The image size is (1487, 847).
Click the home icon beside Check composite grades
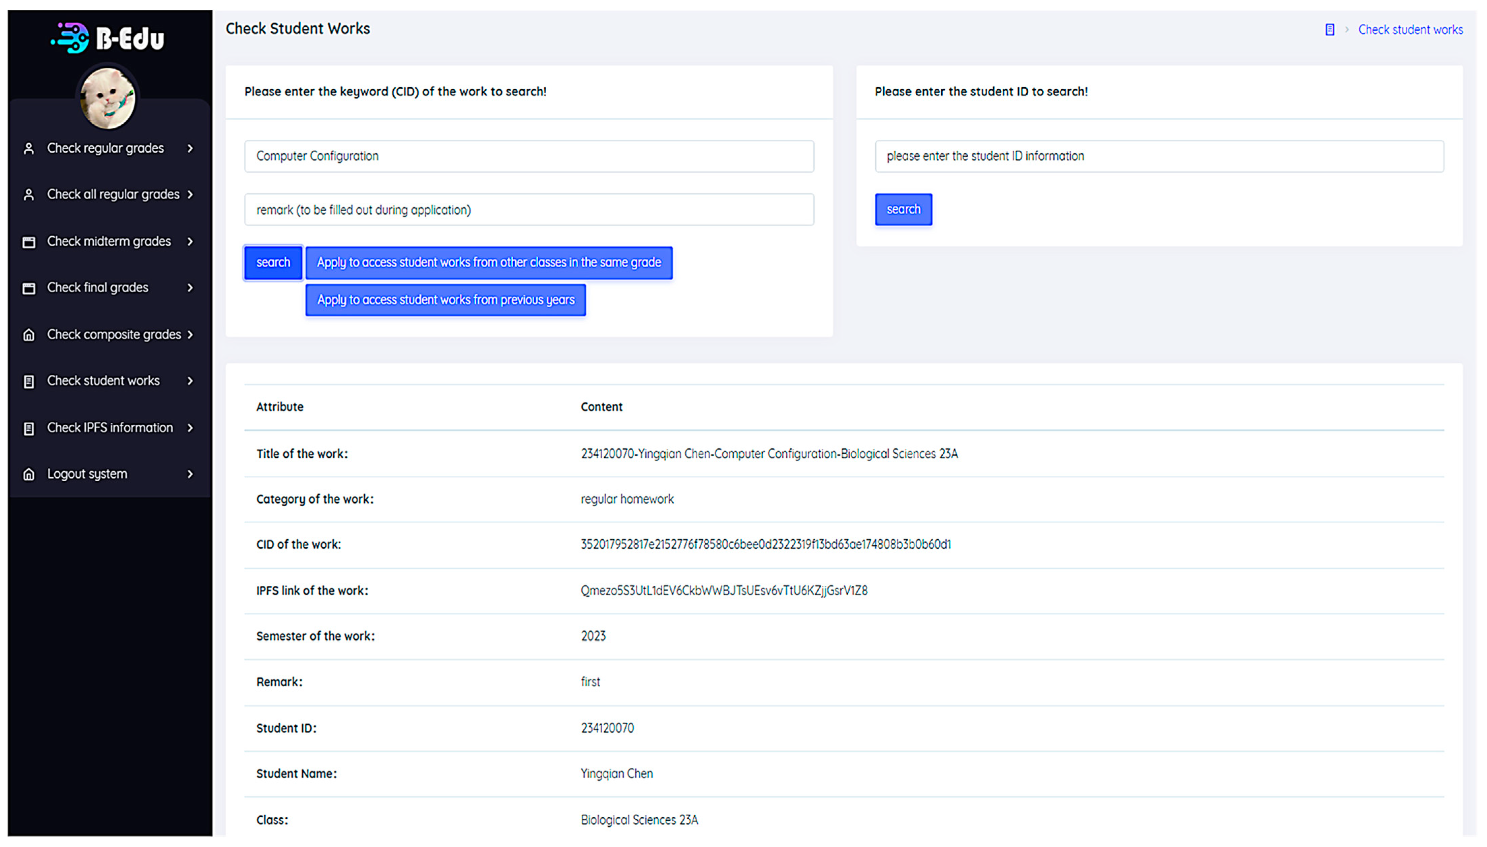pos(29,334)
